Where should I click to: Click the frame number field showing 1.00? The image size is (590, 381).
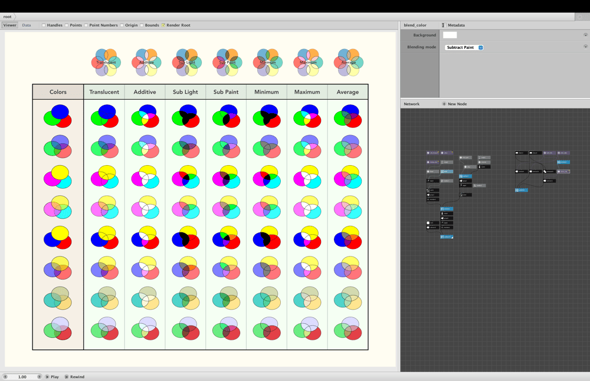click(22, 376)
